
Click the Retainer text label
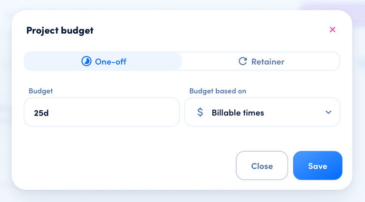(x=268, y=61)
